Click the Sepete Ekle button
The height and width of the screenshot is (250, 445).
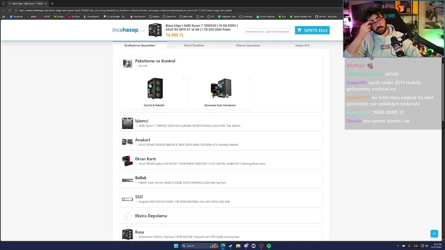pyautogui.click(x=312, y=30)
